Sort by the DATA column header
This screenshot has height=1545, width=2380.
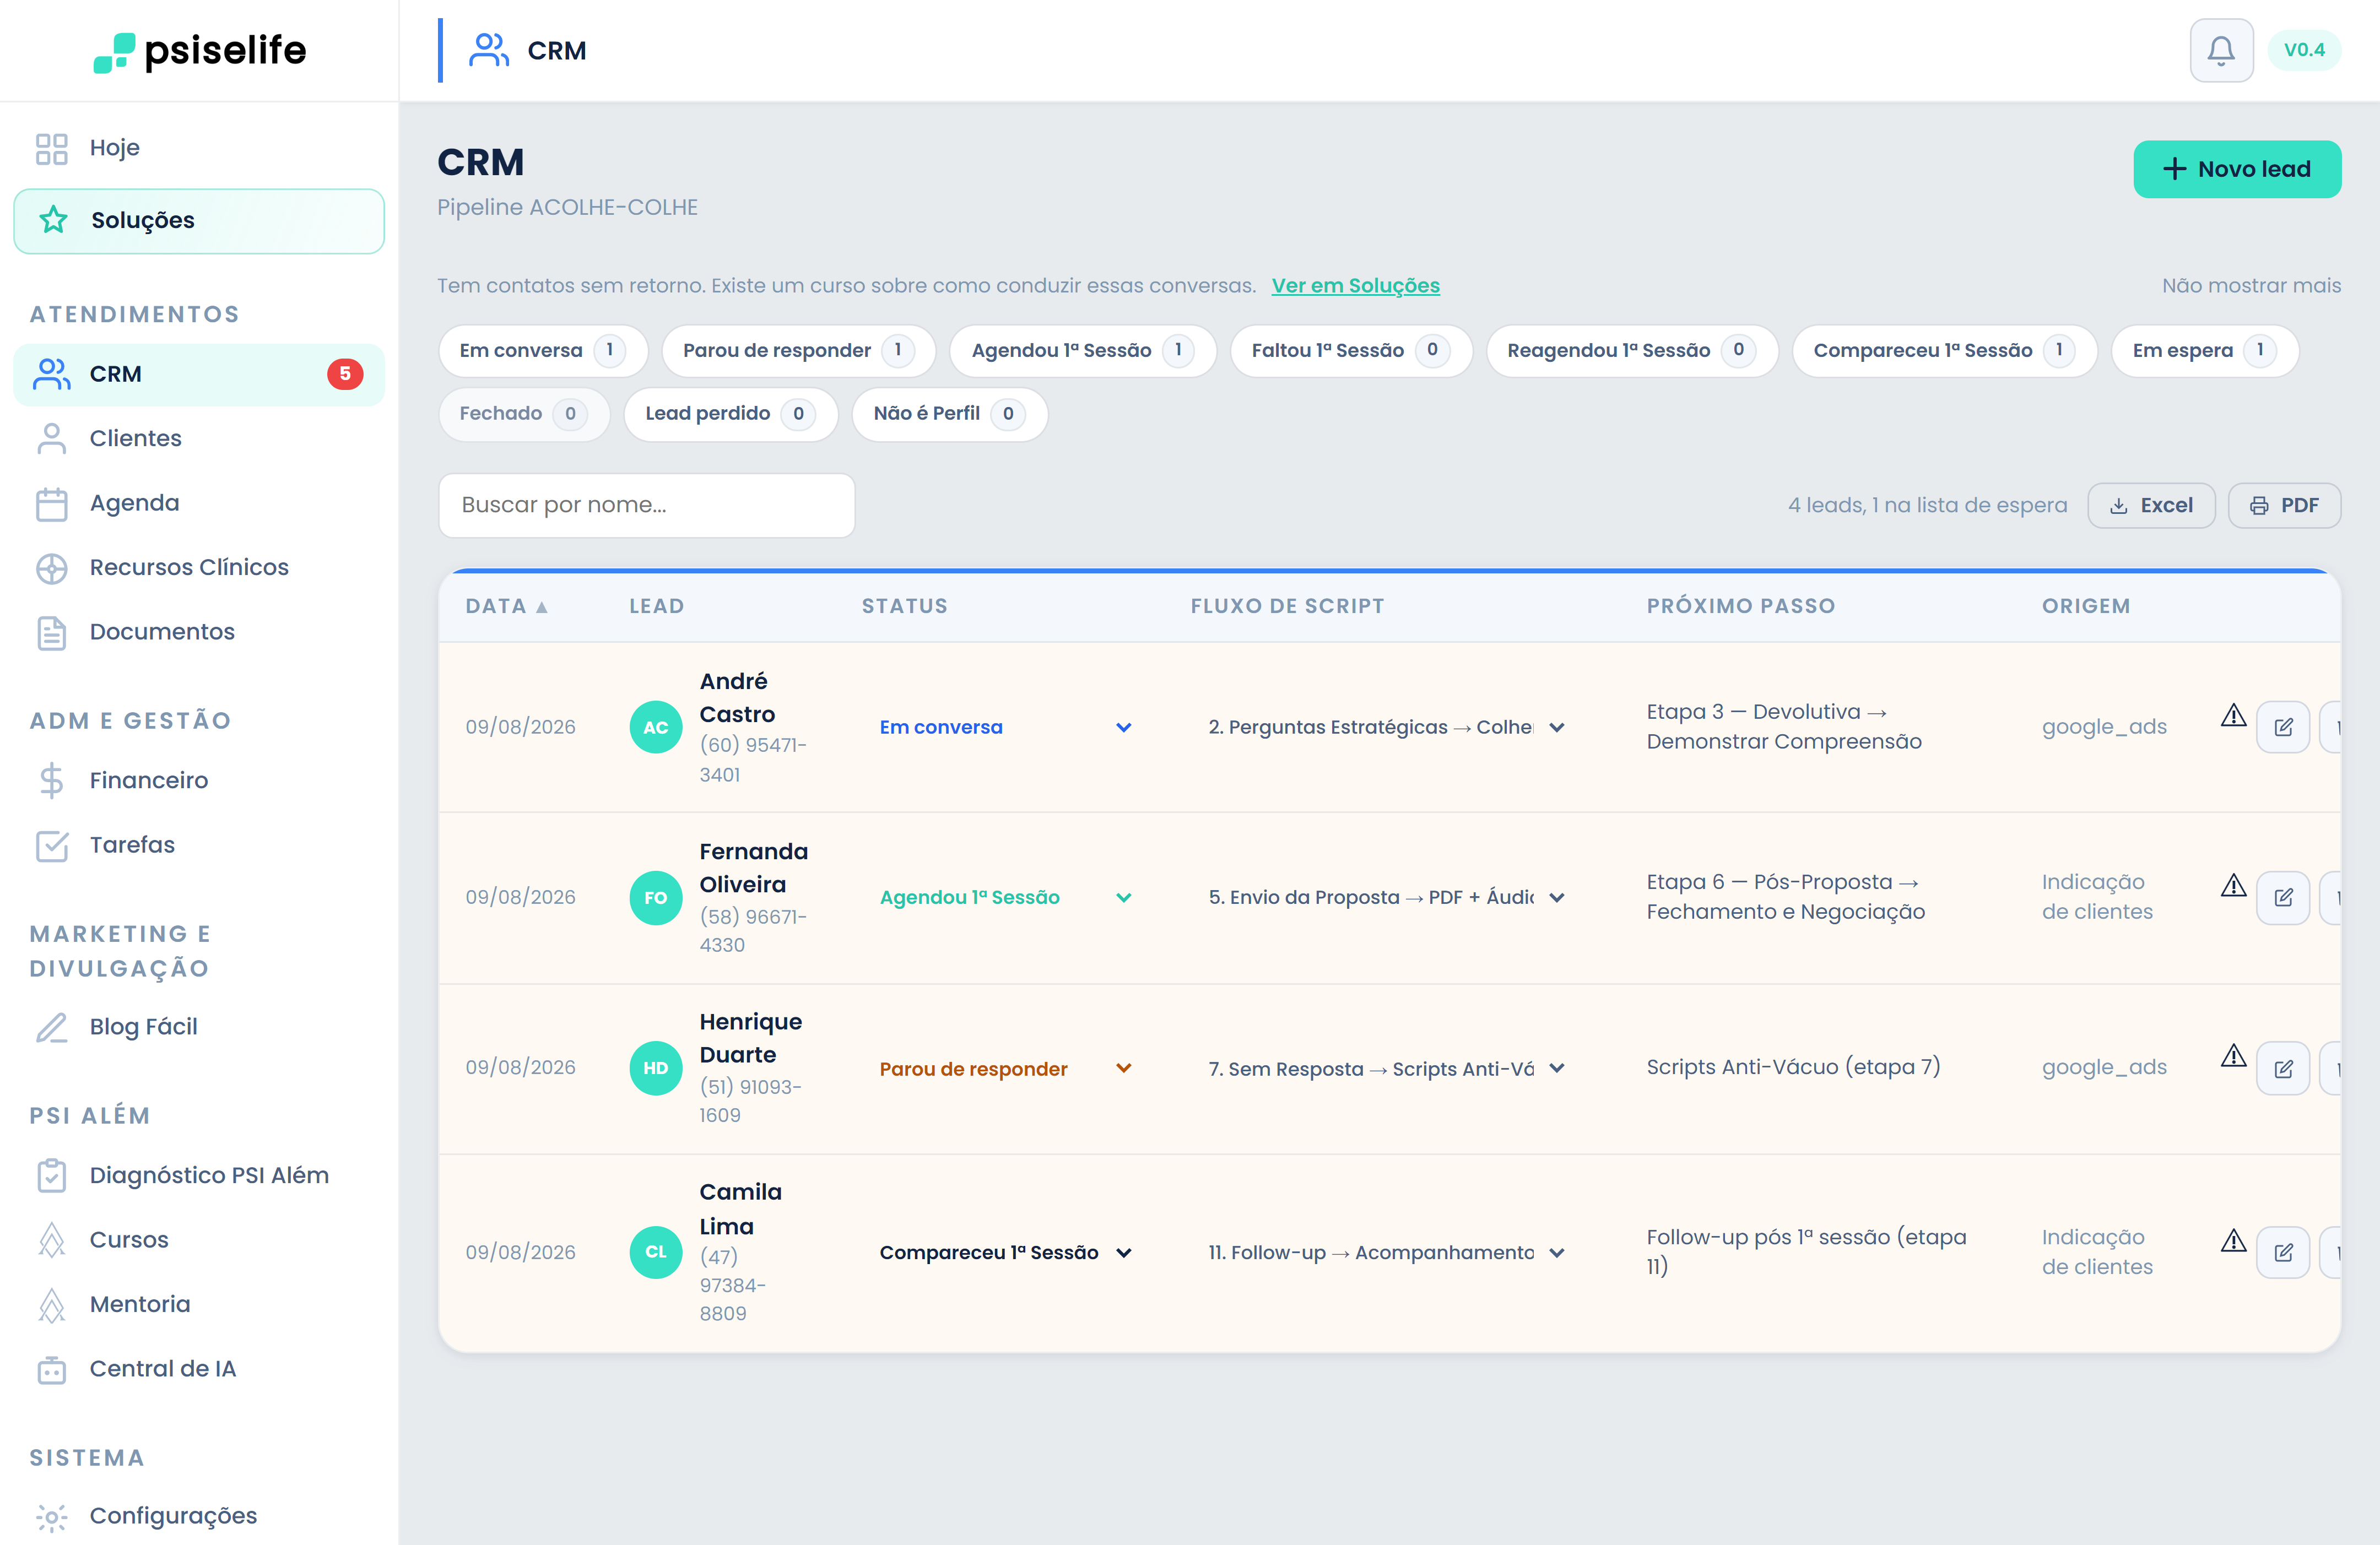(506, 606)
